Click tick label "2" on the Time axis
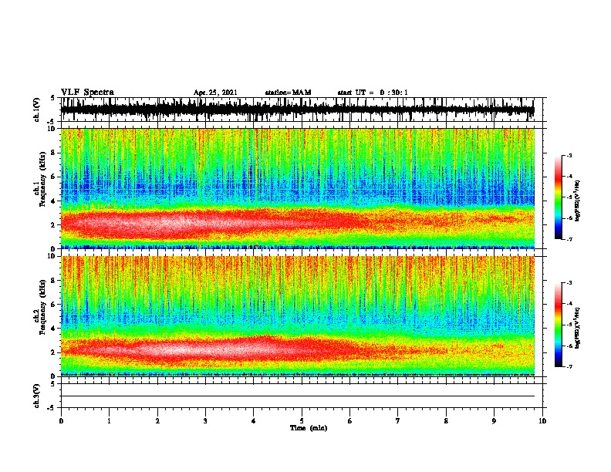 point(157,421)
